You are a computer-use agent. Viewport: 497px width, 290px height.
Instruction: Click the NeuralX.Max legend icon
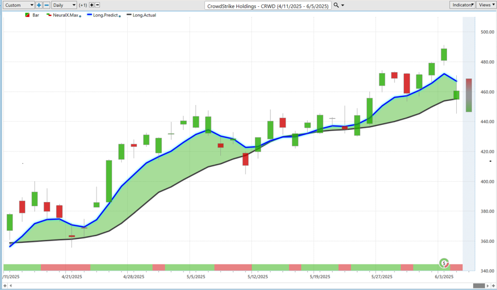(x=49, y=15)
